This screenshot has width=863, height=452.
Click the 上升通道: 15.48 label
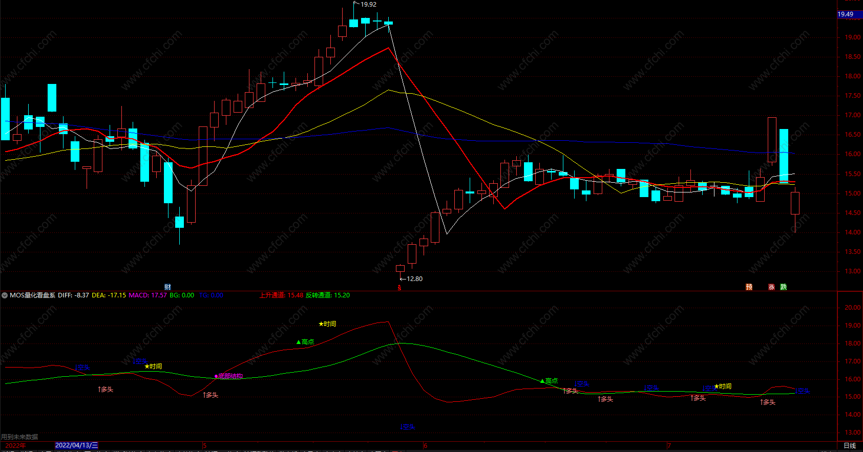tap(281, 295)
